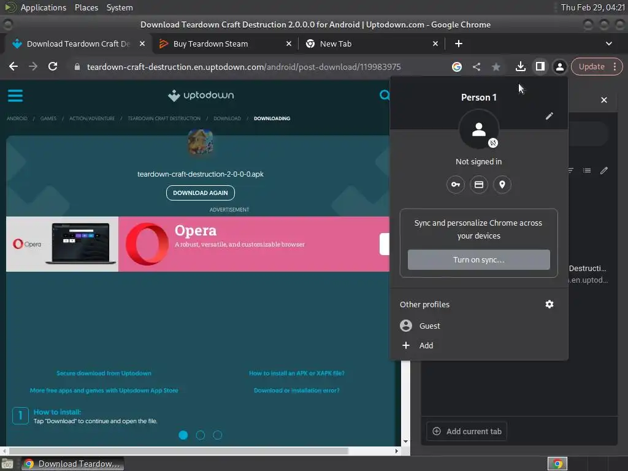Click the GAMES breadcrumb link
Screen dimensions: 628x471
pos(48,118)
